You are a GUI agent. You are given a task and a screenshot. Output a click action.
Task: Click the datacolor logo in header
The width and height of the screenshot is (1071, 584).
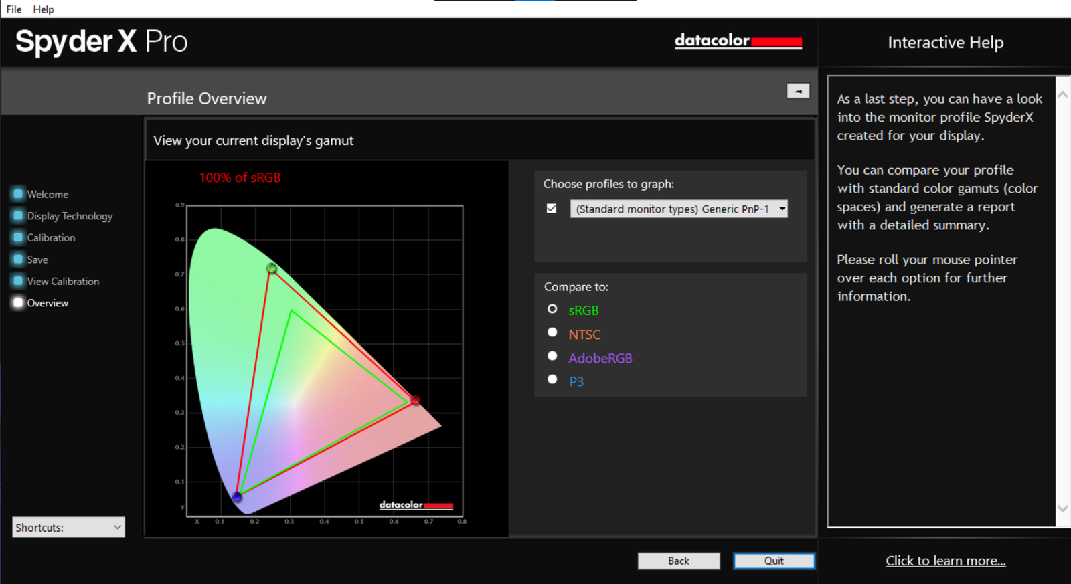pos(738,41)
